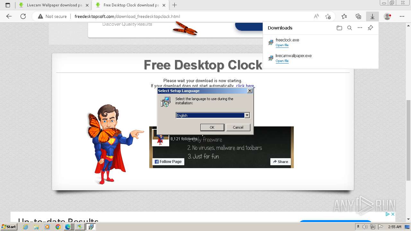Confirm language with the OK button

[212, 127]
